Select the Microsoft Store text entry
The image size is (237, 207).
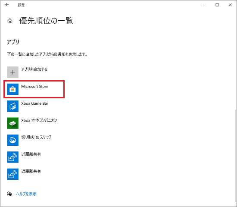(x=34, y=86)
